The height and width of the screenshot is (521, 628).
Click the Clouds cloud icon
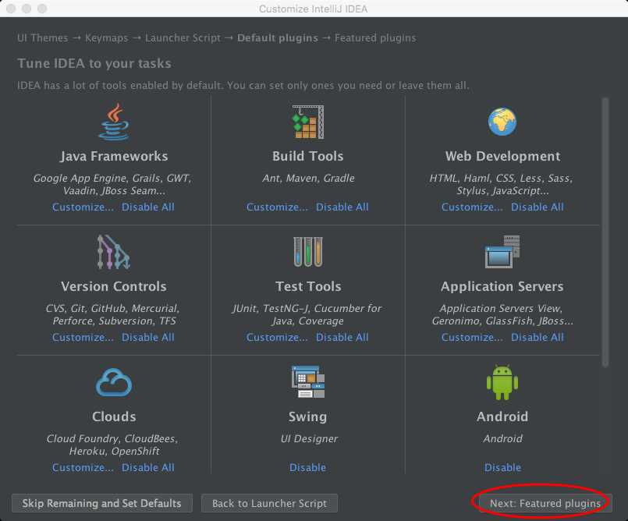(x=114, y=382)
